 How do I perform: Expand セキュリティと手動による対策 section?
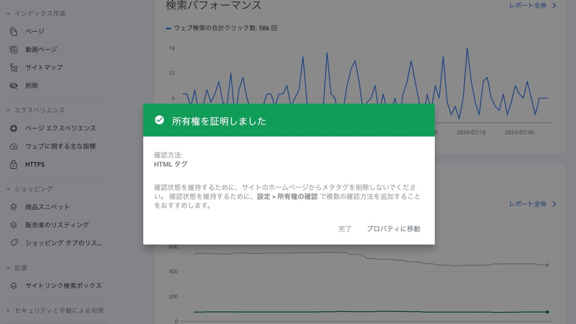(8, 310)
